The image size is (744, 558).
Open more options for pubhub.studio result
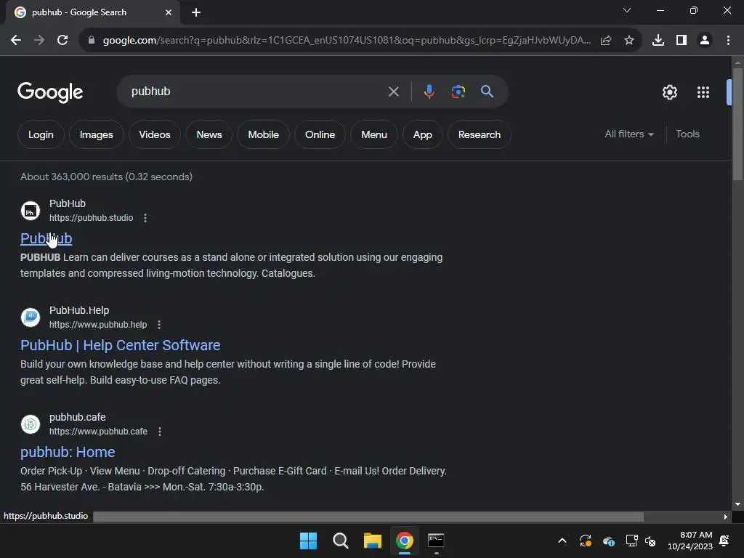coord(145,218)
